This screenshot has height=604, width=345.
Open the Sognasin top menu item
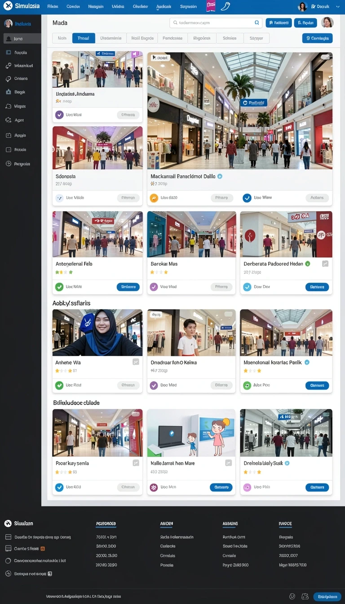point(188,6)
